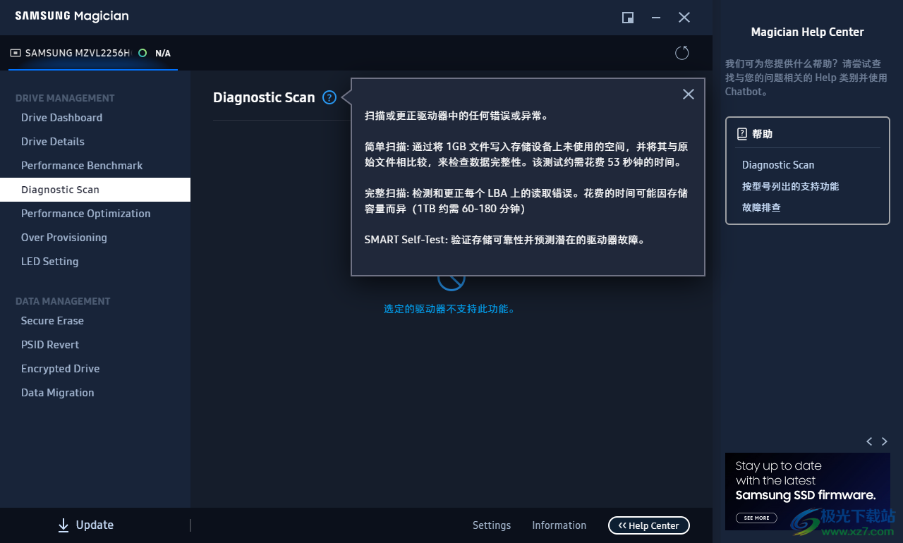Click the panel layout icon in the title bar
The height and width of the screenshot is (543, 903).
click(x=627, y=17)
